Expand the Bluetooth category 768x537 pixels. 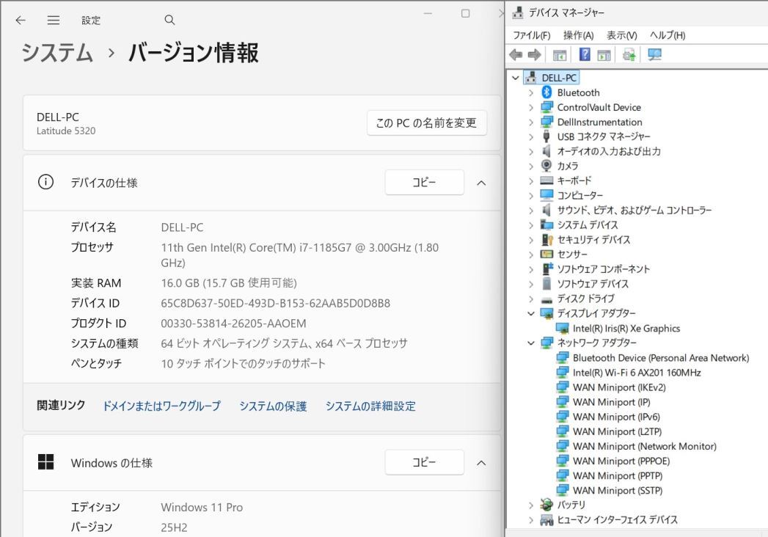530,92
